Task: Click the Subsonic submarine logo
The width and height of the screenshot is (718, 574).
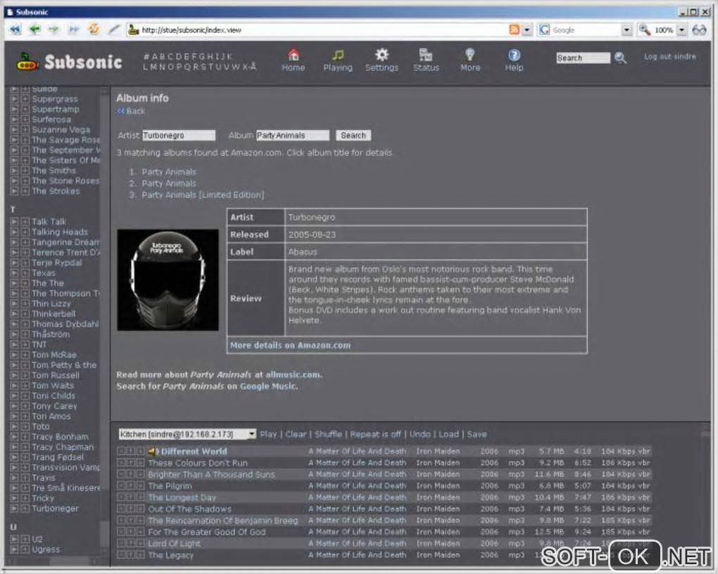Action: point(27,62)
